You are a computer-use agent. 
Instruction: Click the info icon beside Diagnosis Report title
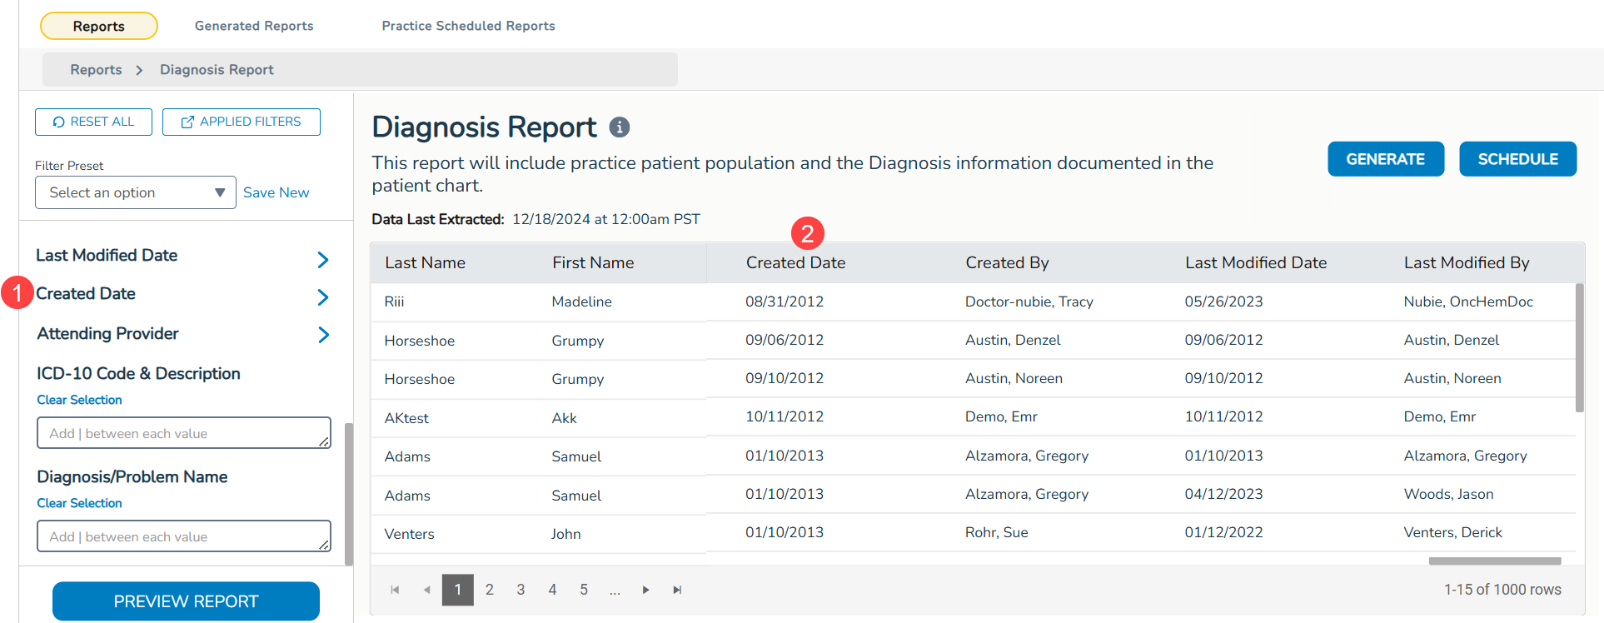pos(619,127)
